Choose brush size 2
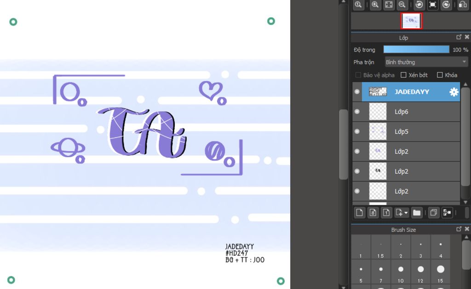The height and width of the screenshot is (289, 471). pos(401,247)
